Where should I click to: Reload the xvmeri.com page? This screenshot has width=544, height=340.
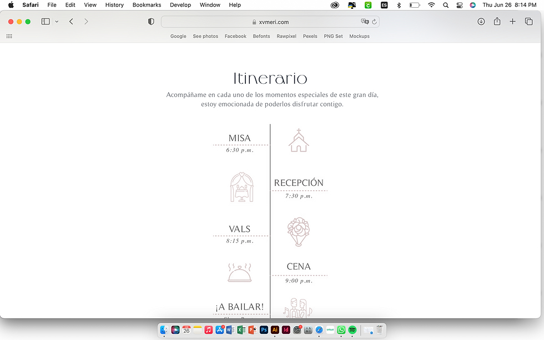[x=374, y=22]
